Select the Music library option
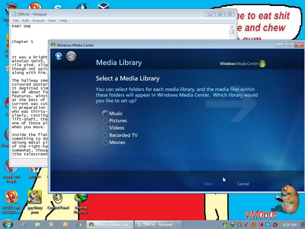 [112, 113]
